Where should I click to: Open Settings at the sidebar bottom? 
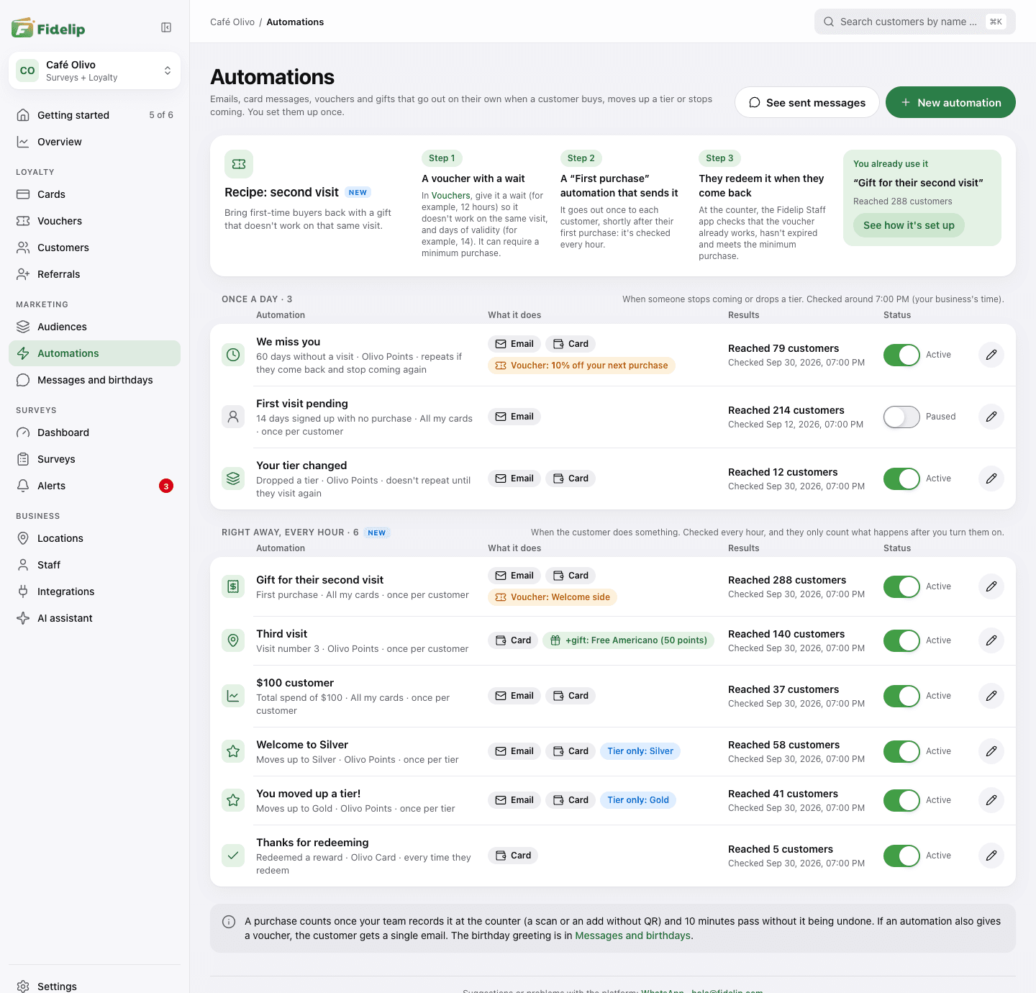coord(94,986)
